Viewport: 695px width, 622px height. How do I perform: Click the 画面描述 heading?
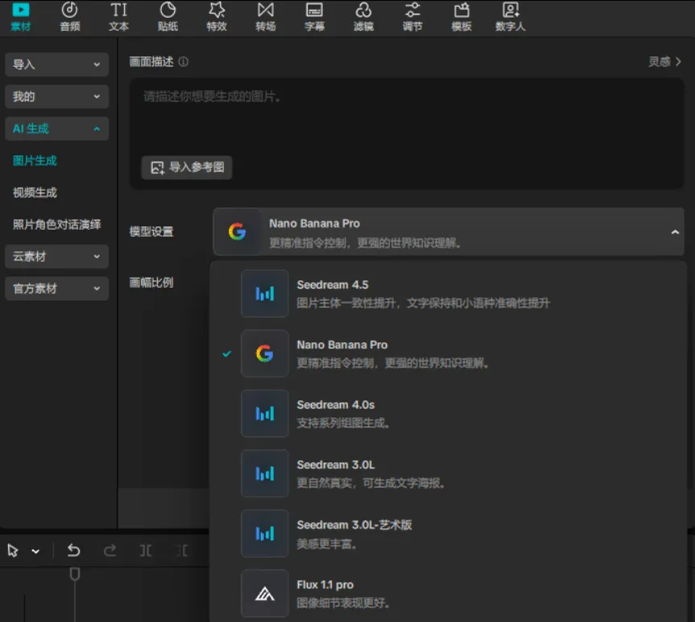[x=151, y=61]
